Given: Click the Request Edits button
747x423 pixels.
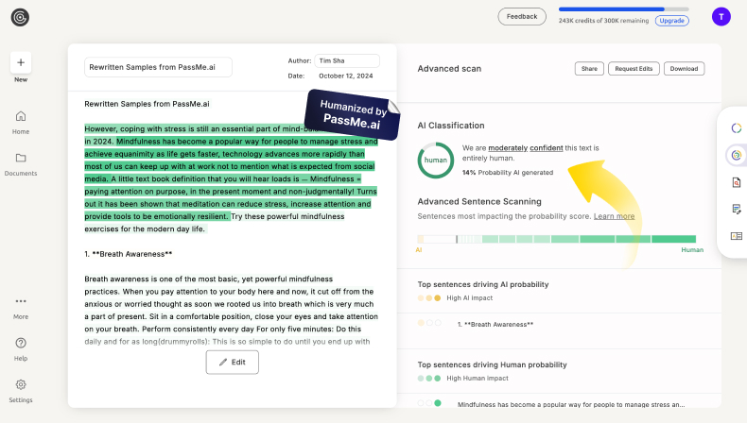Looking at the screenshot, I should click(x=634, y=69).
